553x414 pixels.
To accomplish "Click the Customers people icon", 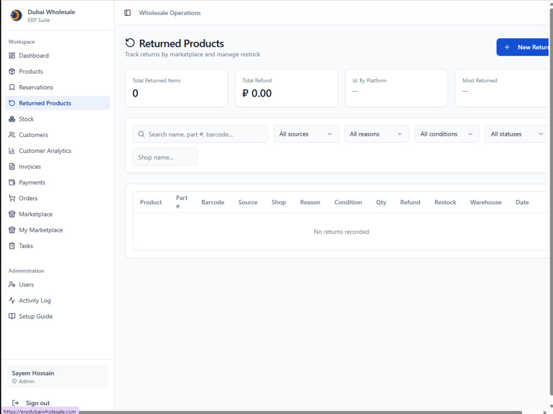I will [12, 135].
